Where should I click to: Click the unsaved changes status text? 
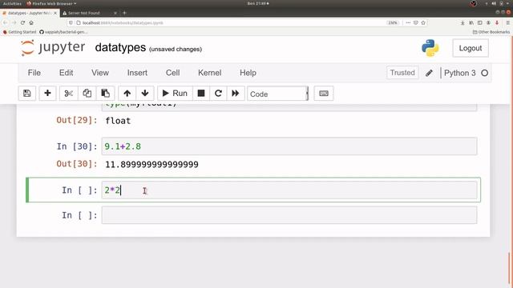(176, 50)
